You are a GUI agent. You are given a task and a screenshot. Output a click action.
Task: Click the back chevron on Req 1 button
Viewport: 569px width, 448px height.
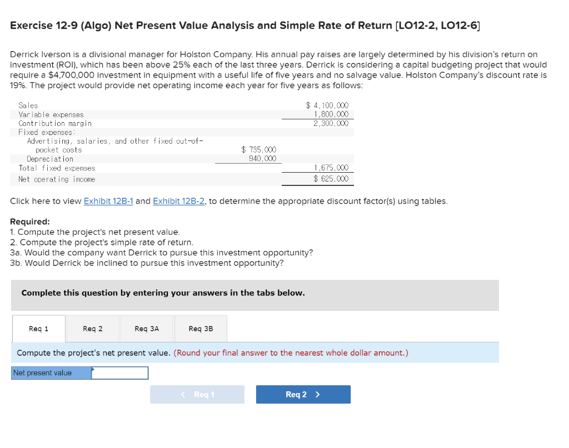click(182, 394)
